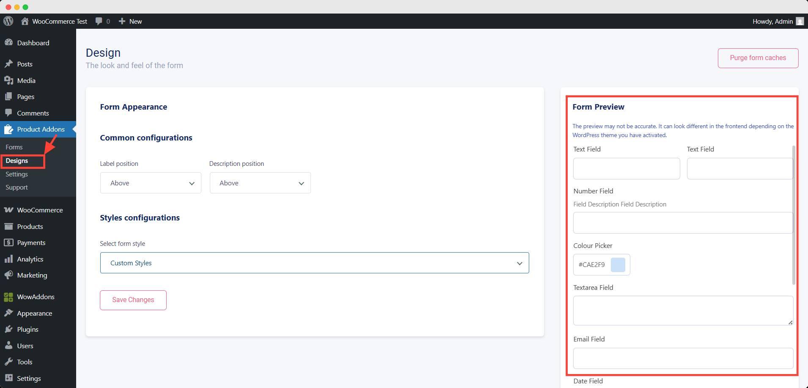808x388 pixels.
Task: Click the plus icon next to New
Action: click(x=122, y=21)
